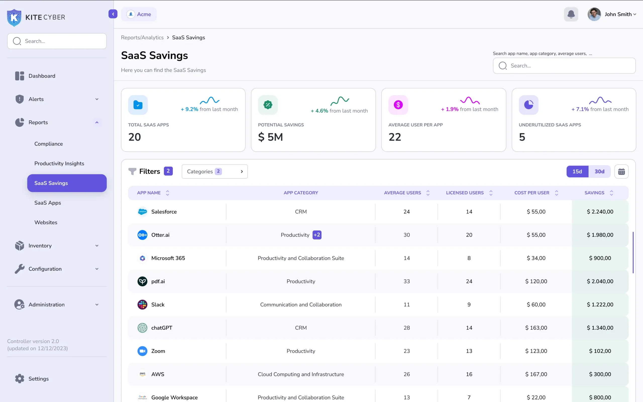
Task: Open the Websites report page
Action: click(46, 222)
